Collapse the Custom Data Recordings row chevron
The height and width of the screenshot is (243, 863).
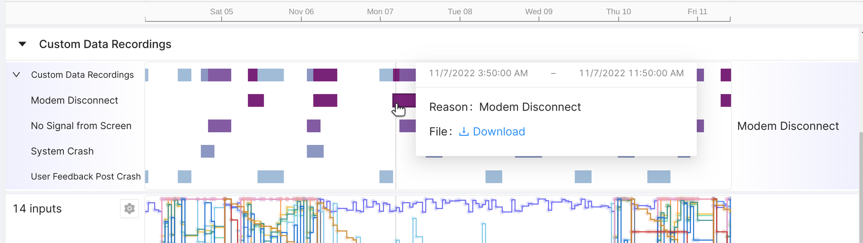(x=16, y=75)
